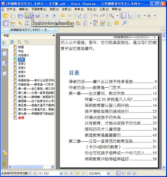Open the document tab list dropdown

pyautogui.click(x=163, y=30)
